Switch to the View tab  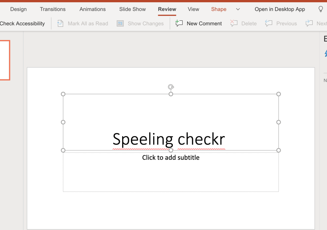click(x=193, y=9)
